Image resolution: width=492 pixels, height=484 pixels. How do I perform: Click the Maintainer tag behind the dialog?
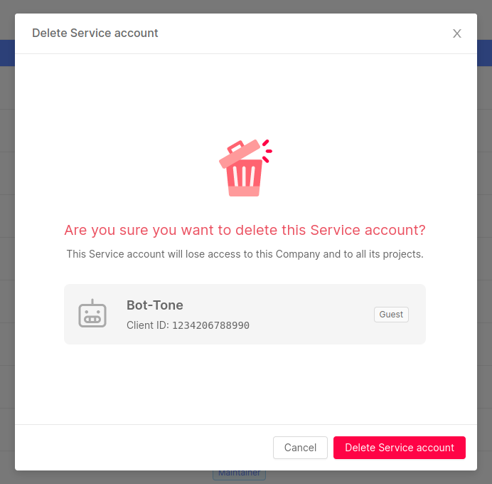[239, 475]
